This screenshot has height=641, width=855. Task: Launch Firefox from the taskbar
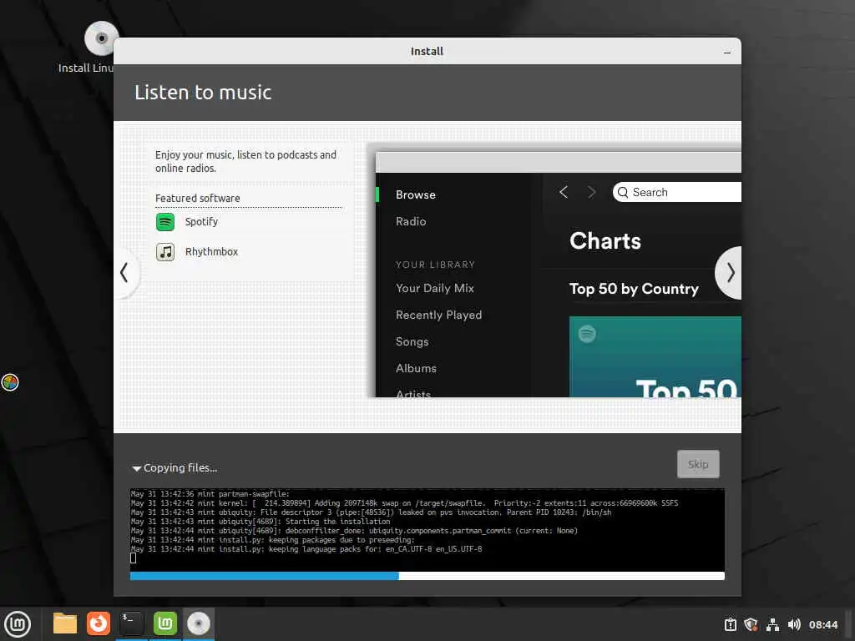pos(99,623)
